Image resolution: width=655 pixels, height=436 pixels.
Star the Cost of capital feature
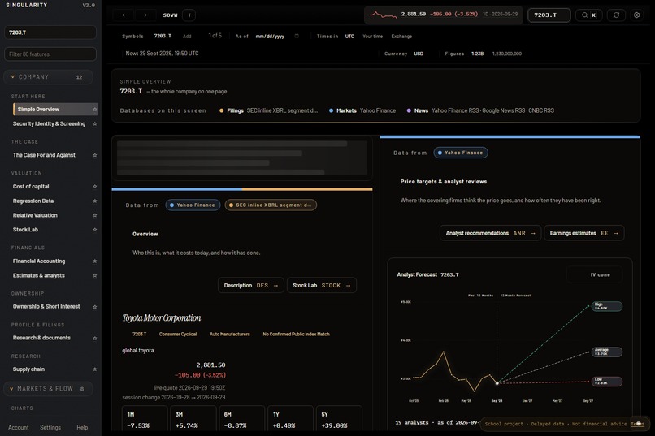[95, 187]
